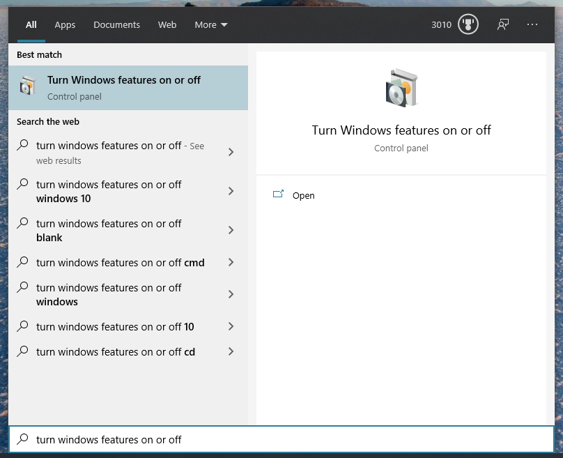Click the large Windows Features icon in preview
563x458 pixels.
pos(401,88)
